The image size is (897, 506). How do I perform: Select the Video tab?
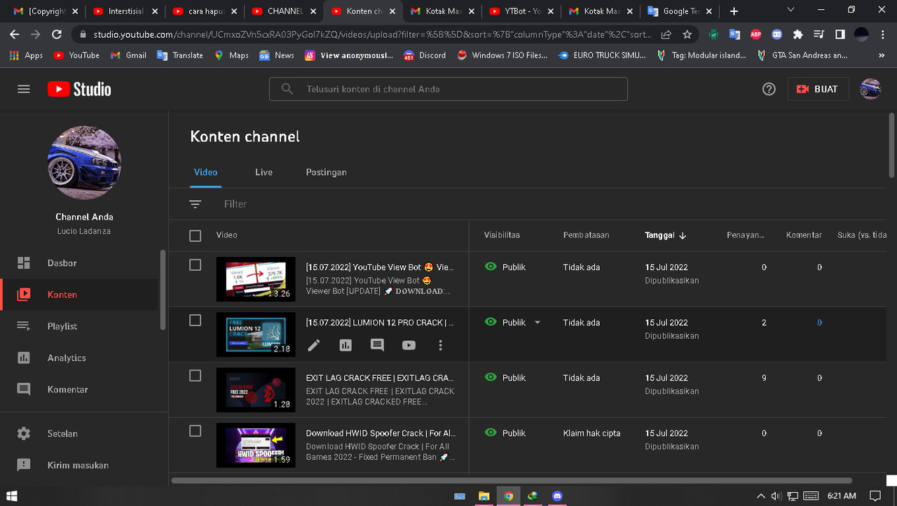click(x=206, y=172)
